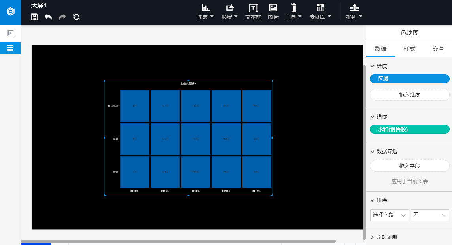Click the save icon in the toolbar
Image resolution: width=452 pixels, height=245 pixels.
35,17
